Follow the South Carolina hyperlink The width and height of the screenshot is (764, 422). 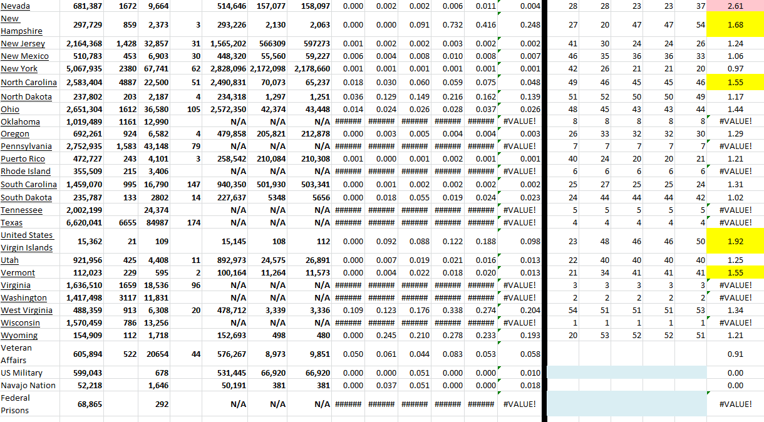[x=29, y=184]
